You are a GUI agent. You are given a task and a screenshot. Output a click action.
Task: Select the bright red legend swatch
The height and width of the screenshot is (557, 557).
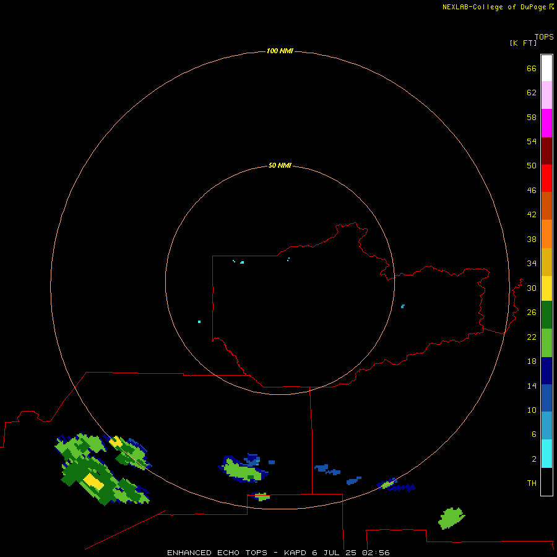[546, 178]
